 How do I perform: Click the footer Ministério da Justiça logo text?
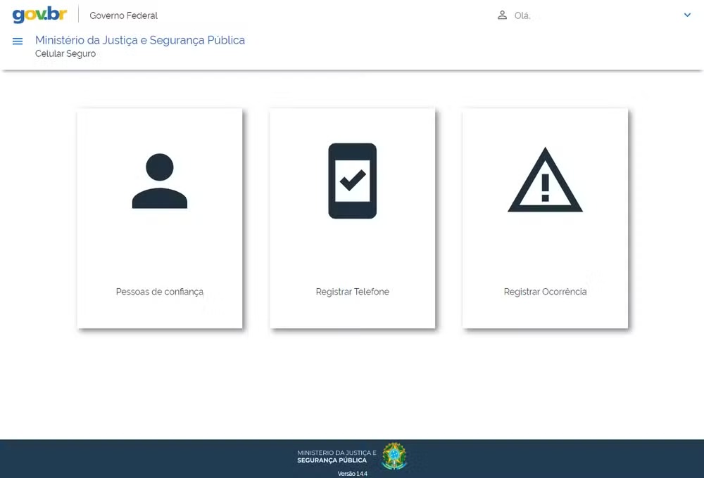tap(337, 456)
